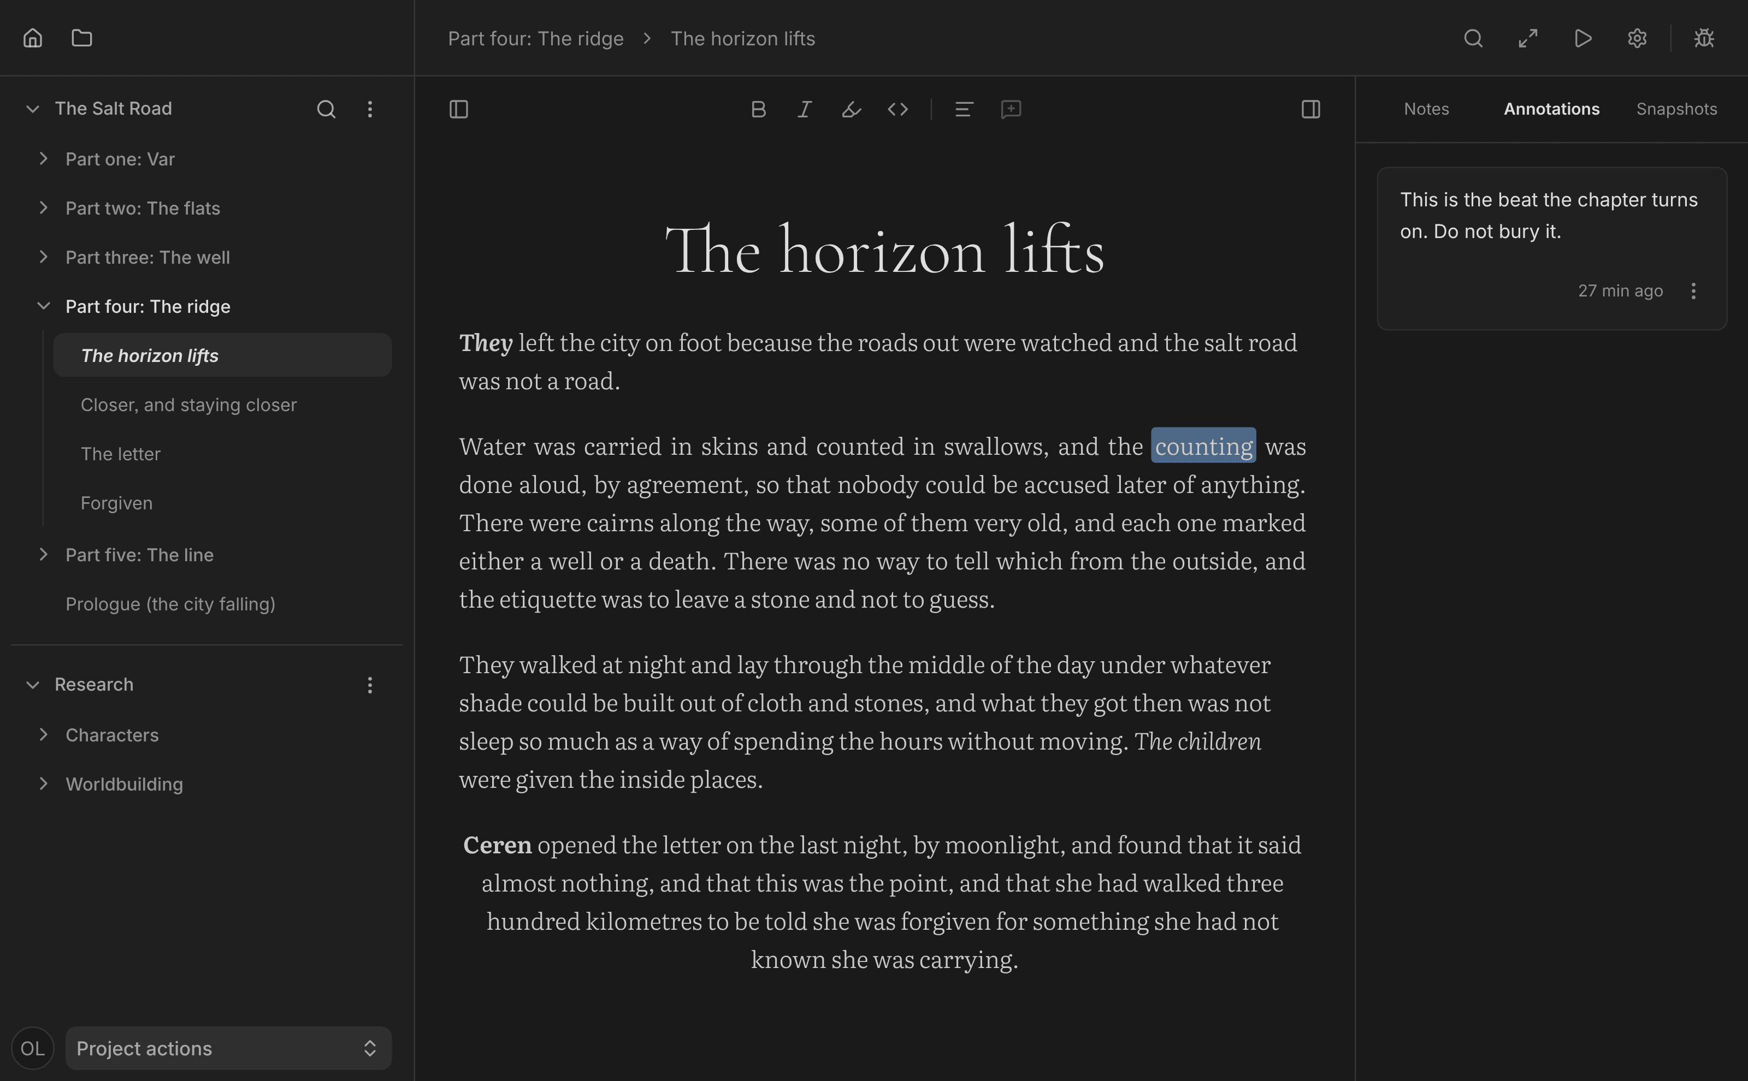The height and width of the screenshot is (1081, 1748).
Task: Toggle the left sidebar panel
Action: (458, 109)
